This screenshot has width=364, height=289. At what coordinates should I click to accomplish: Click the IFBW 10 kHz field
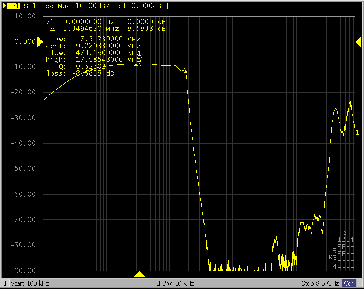click(176, 283)
